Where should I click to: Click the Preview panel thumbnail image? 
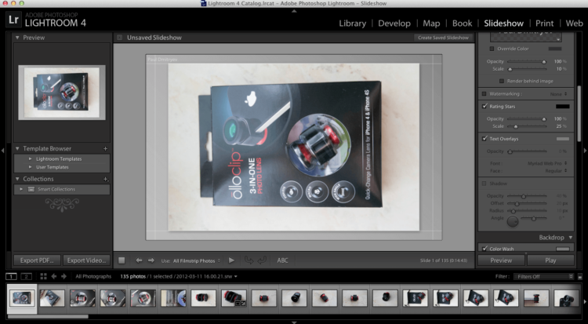coord(62,93)
